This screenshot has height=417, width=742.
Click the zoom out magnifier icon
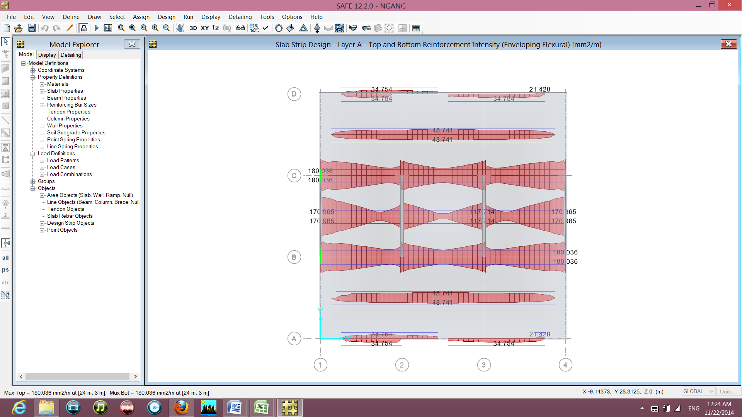click(167, 28)
